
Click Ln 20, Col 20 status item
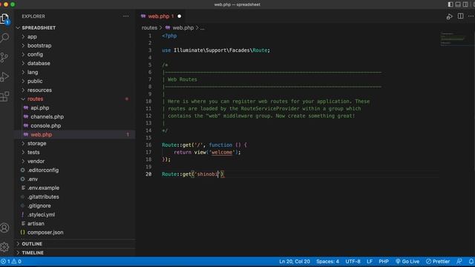click(295, 261)
